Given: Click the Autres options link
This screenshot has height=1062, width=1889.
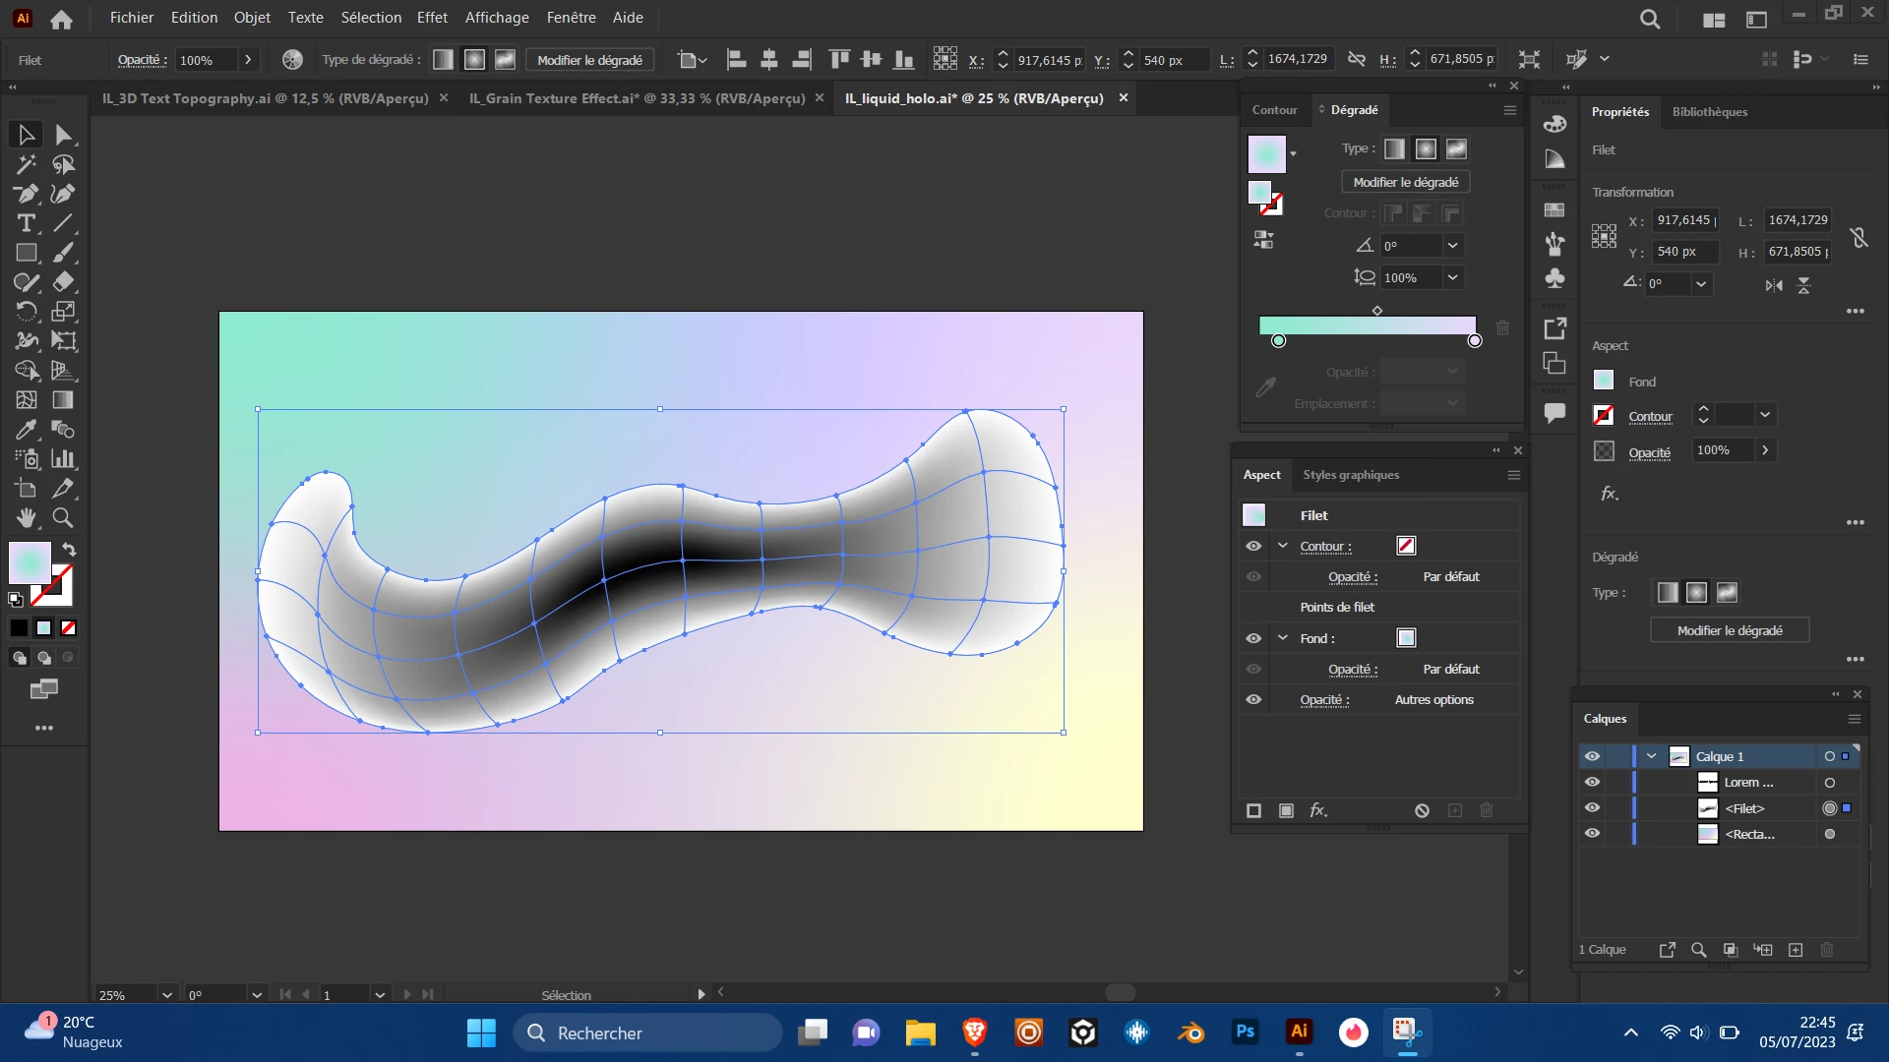Looking at the screenshot, I should coord(1433,699).
